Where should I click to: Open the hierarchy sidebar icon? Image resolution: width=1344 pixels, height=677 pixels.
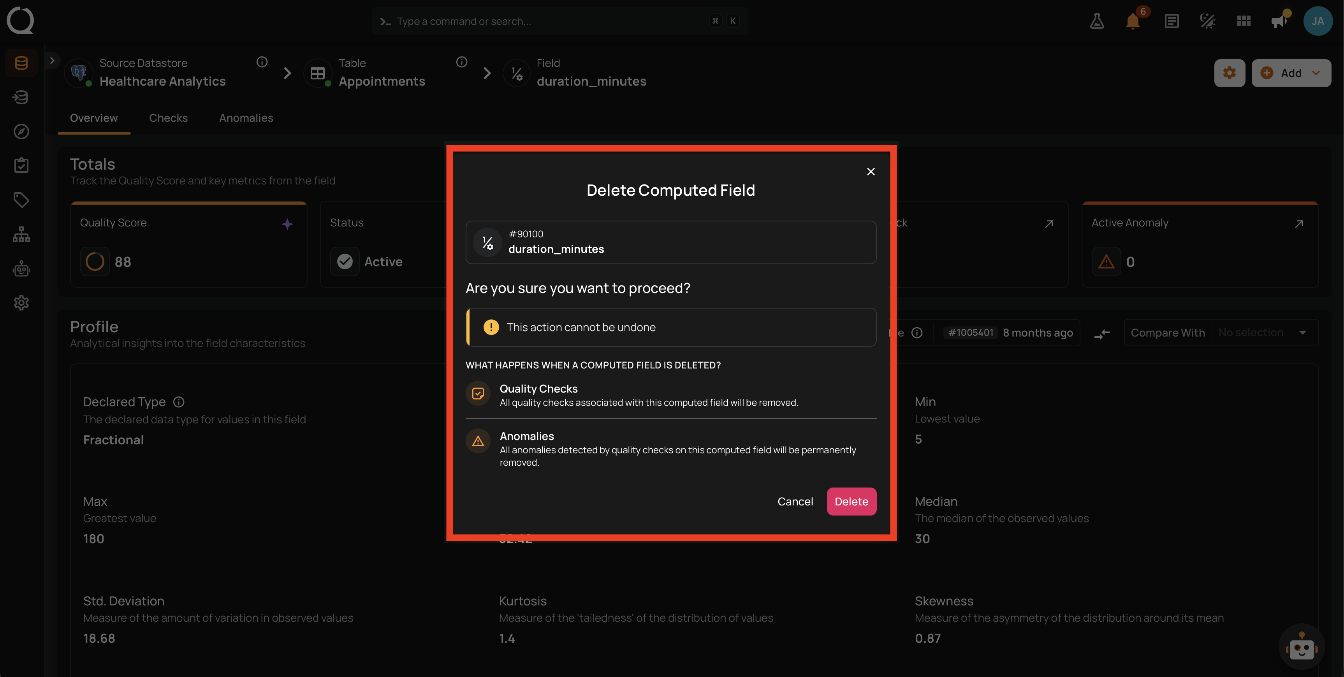pyautogui.click(x=21, y=234)
